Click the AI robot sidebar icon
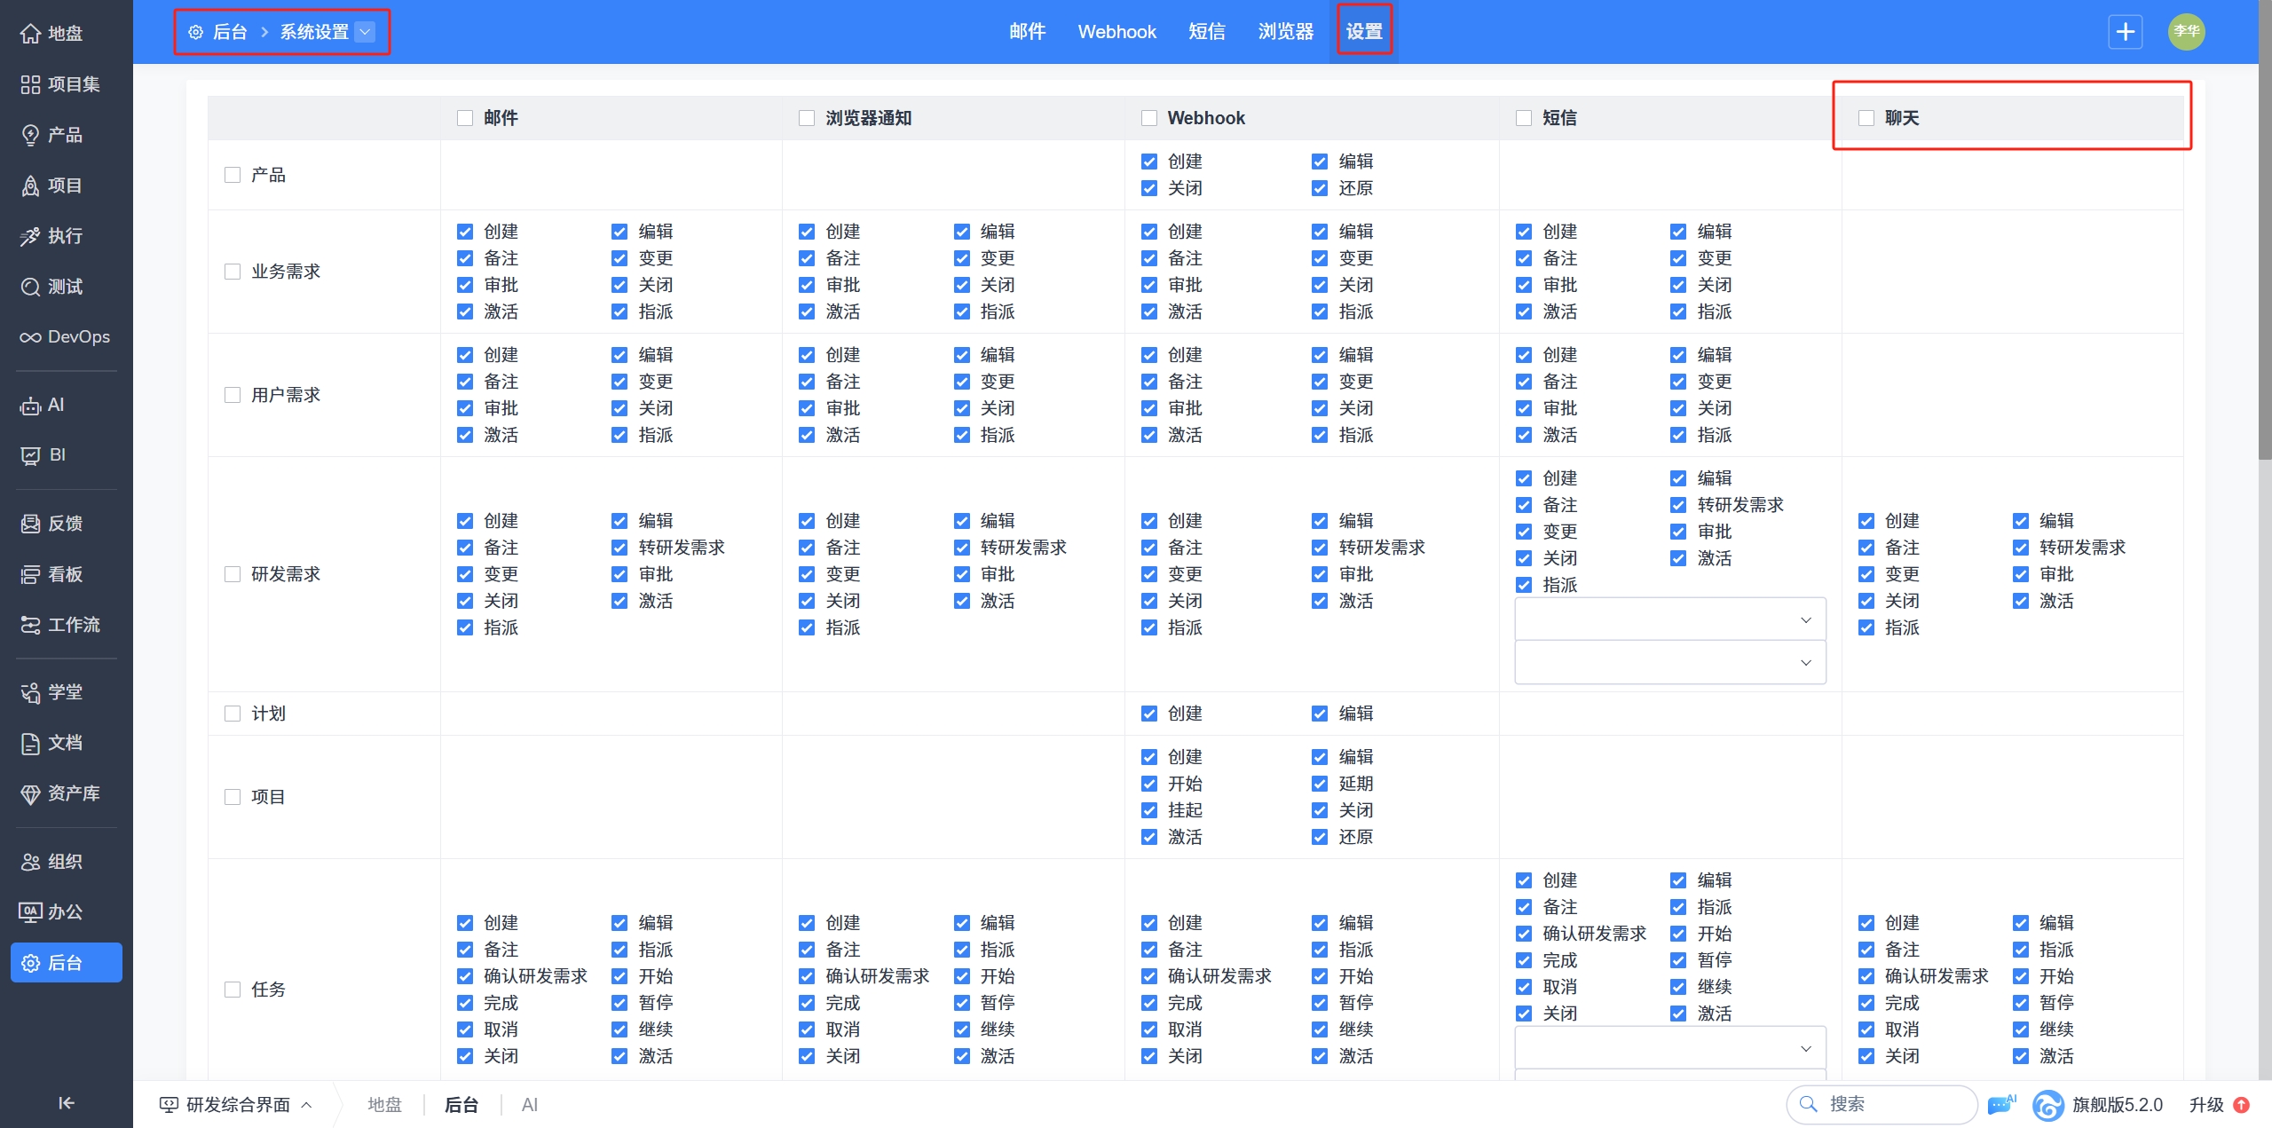The image size is (2272, 1128). (31, 406)
